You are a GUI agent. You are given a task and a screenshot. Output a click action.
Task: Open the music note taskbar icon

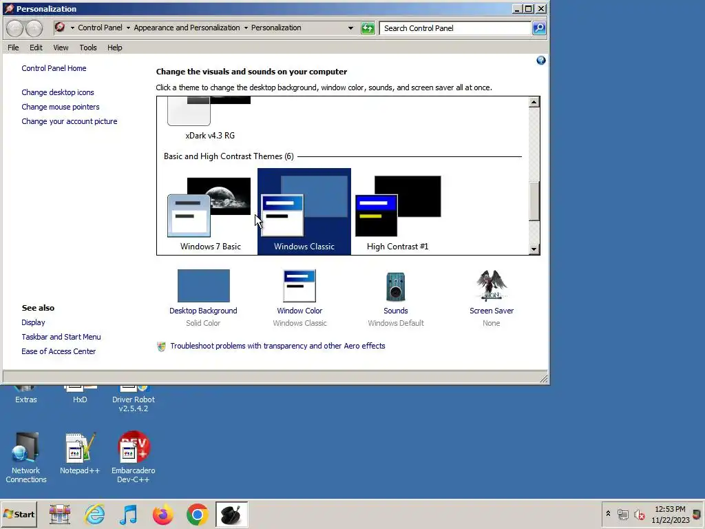tap(129, 515)
